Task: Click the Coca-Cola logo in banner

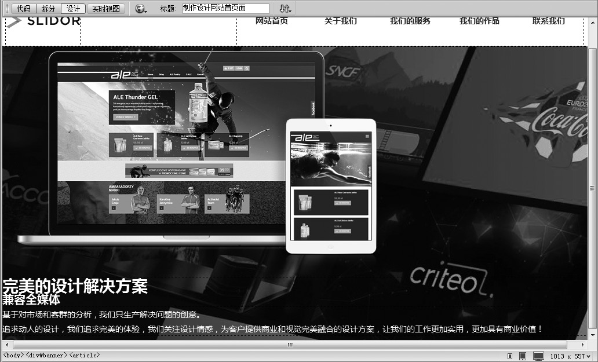Action: coord(560,124)
